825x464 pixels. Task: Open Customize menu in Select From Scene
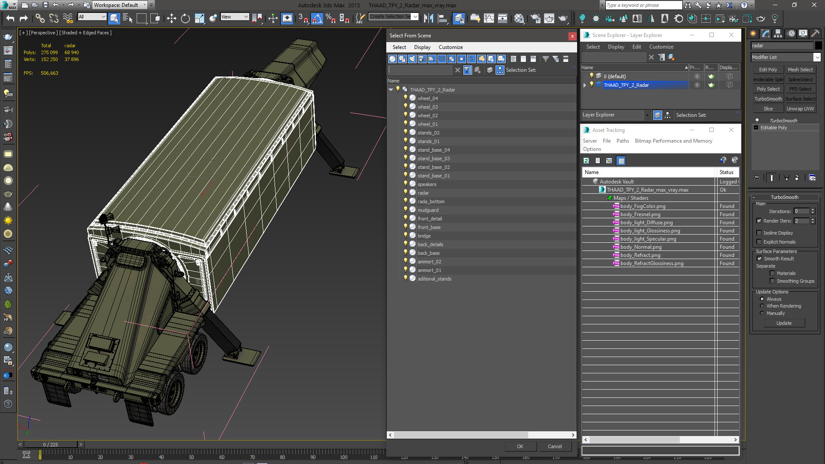450,47
